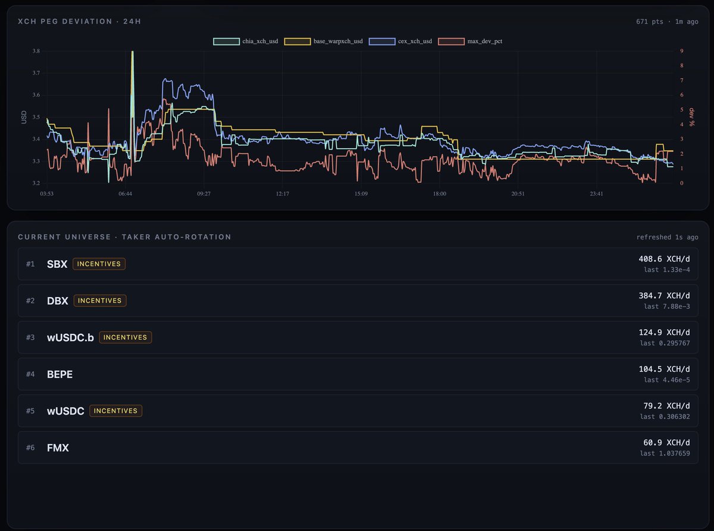Click the INCENTIVES badge on wUSDC #5 row

click(115, 411)
